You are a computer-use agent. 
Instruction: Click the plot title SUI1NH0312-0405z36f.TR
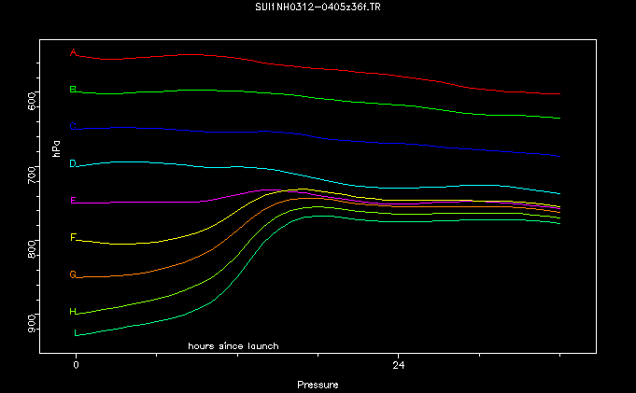coord(318,7)
